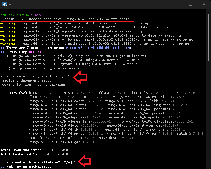Click package openssl-3.6.3-1
Image resolution: width=211 pixels, height=169 pixels.
point(143,113)
